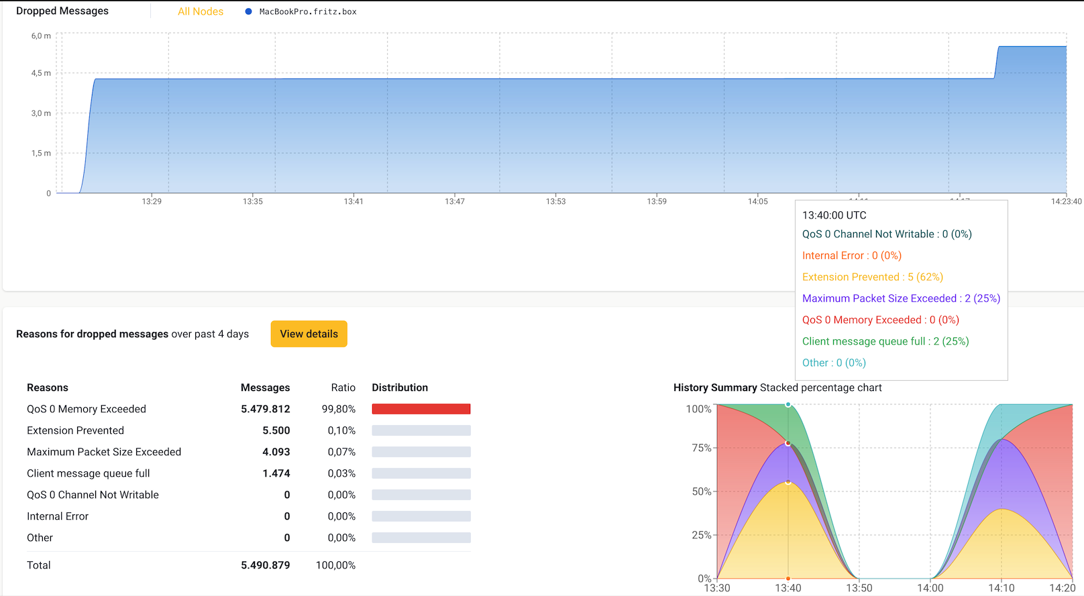This screenshot has width=1084, height=596.
Task: Click the 4,5 m y-axis label
Action: coord(41,73)
